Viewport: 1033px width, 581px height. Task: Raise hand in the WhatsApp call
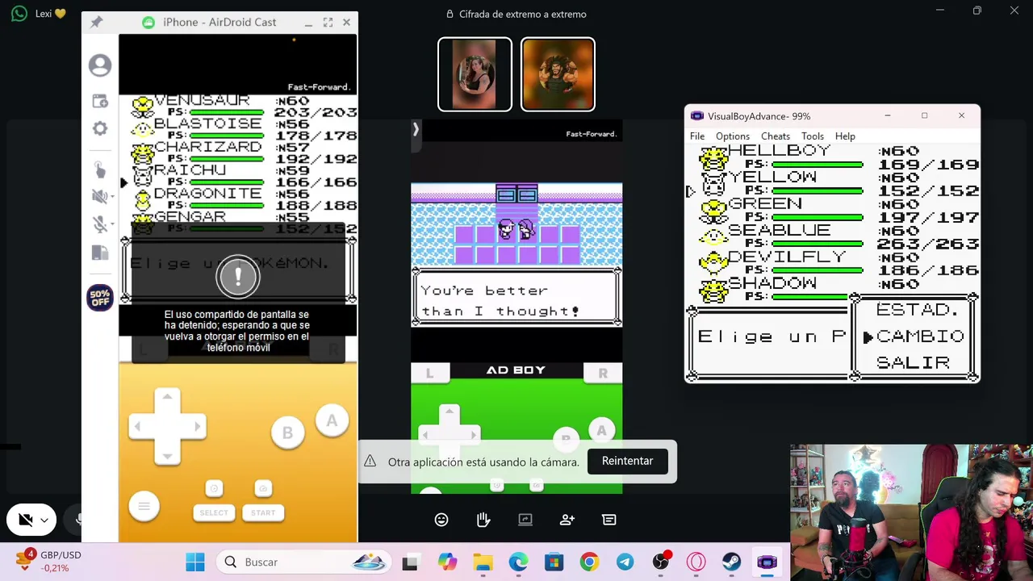[483, 520]
